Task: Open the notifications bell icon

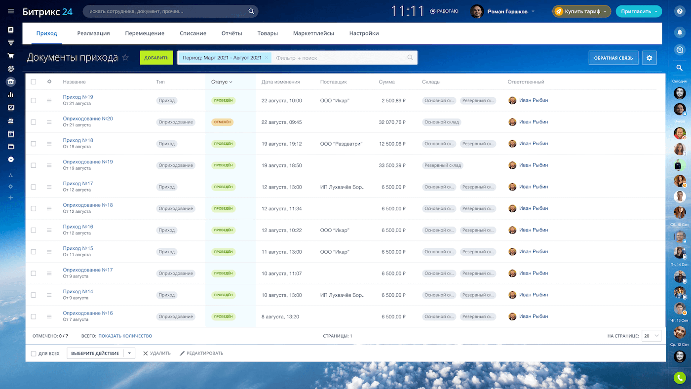Action: 680,32
